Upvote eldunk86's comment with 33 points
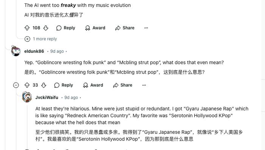Screen dimensions: 265x150 coord(27,85)
